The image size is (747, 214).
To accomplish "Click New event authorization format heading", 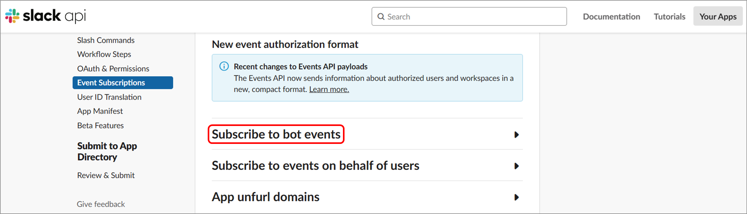I will 285,44.
